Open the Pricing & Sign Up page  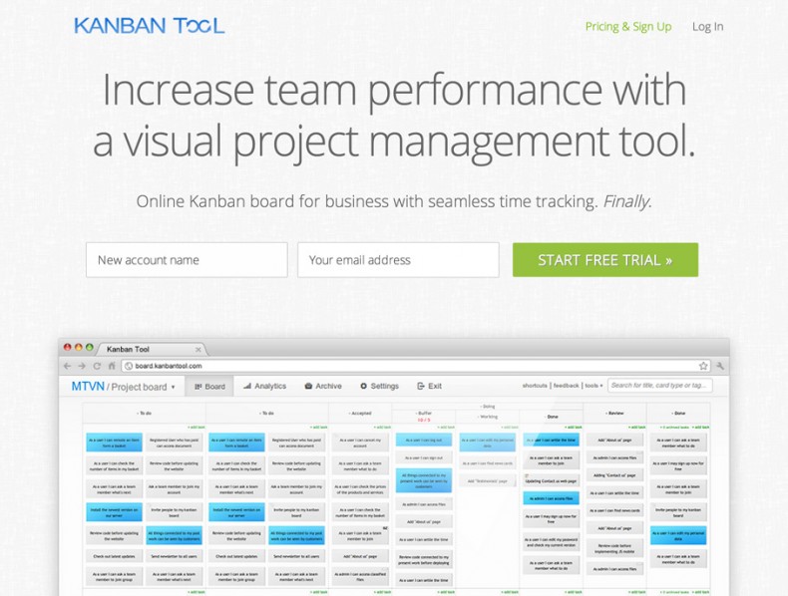[x=627, y=27]
